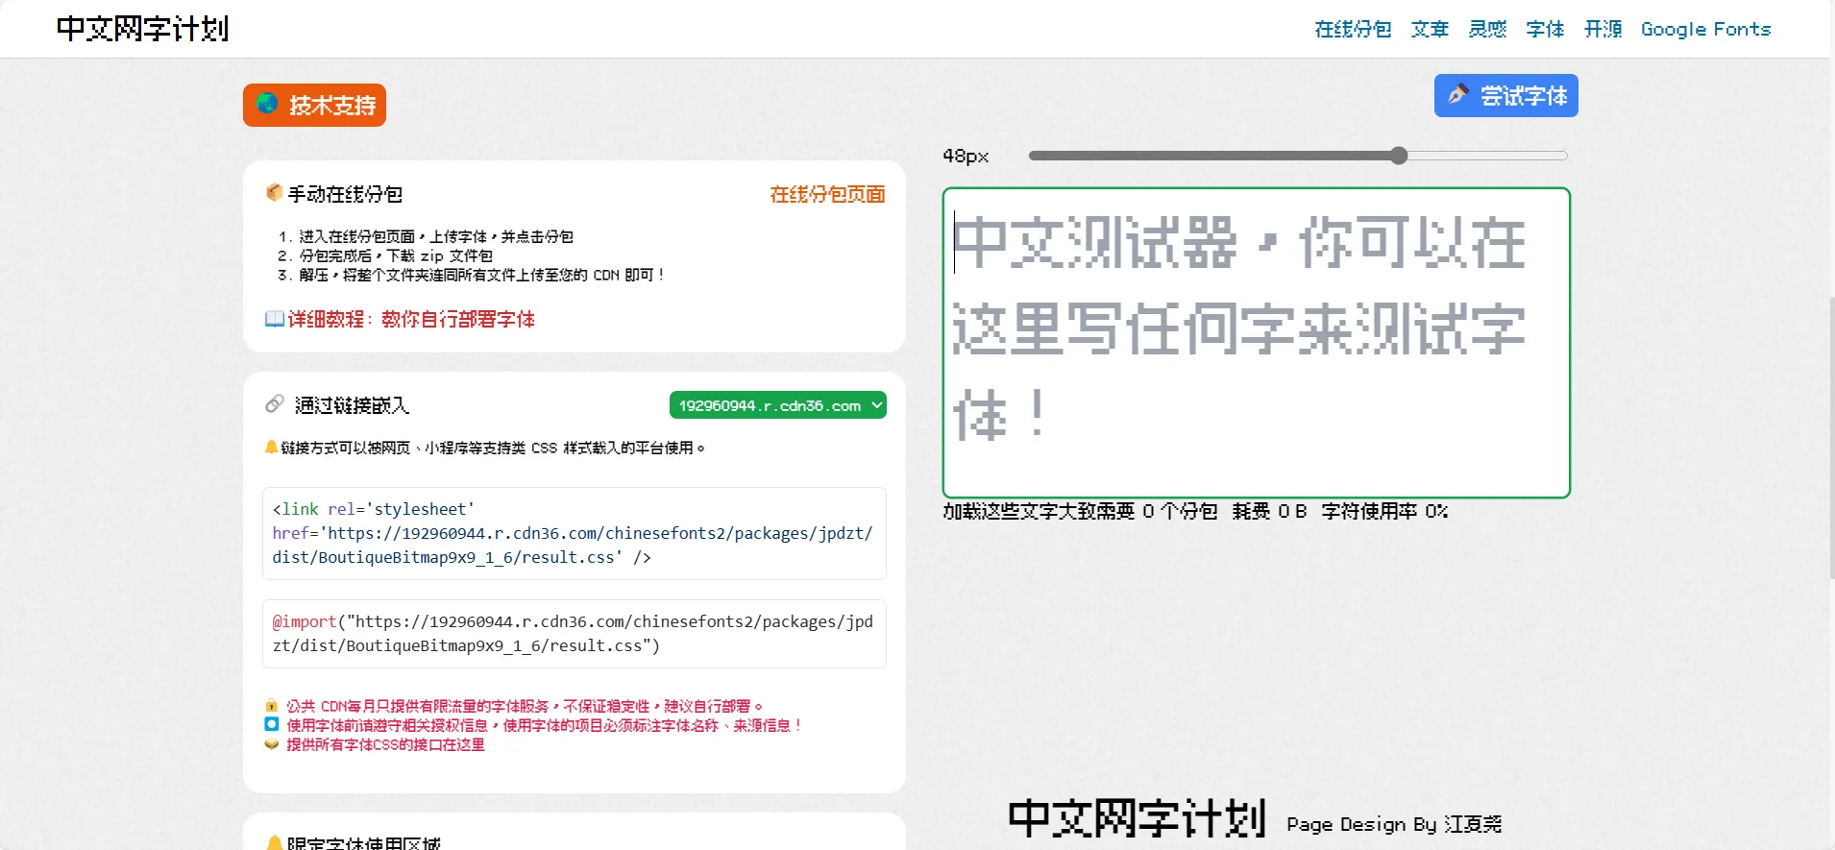This screenshot has height=850, width=1835.
Task: Click the 手动在线分包 heading
Action: click(x=345, y=194)
